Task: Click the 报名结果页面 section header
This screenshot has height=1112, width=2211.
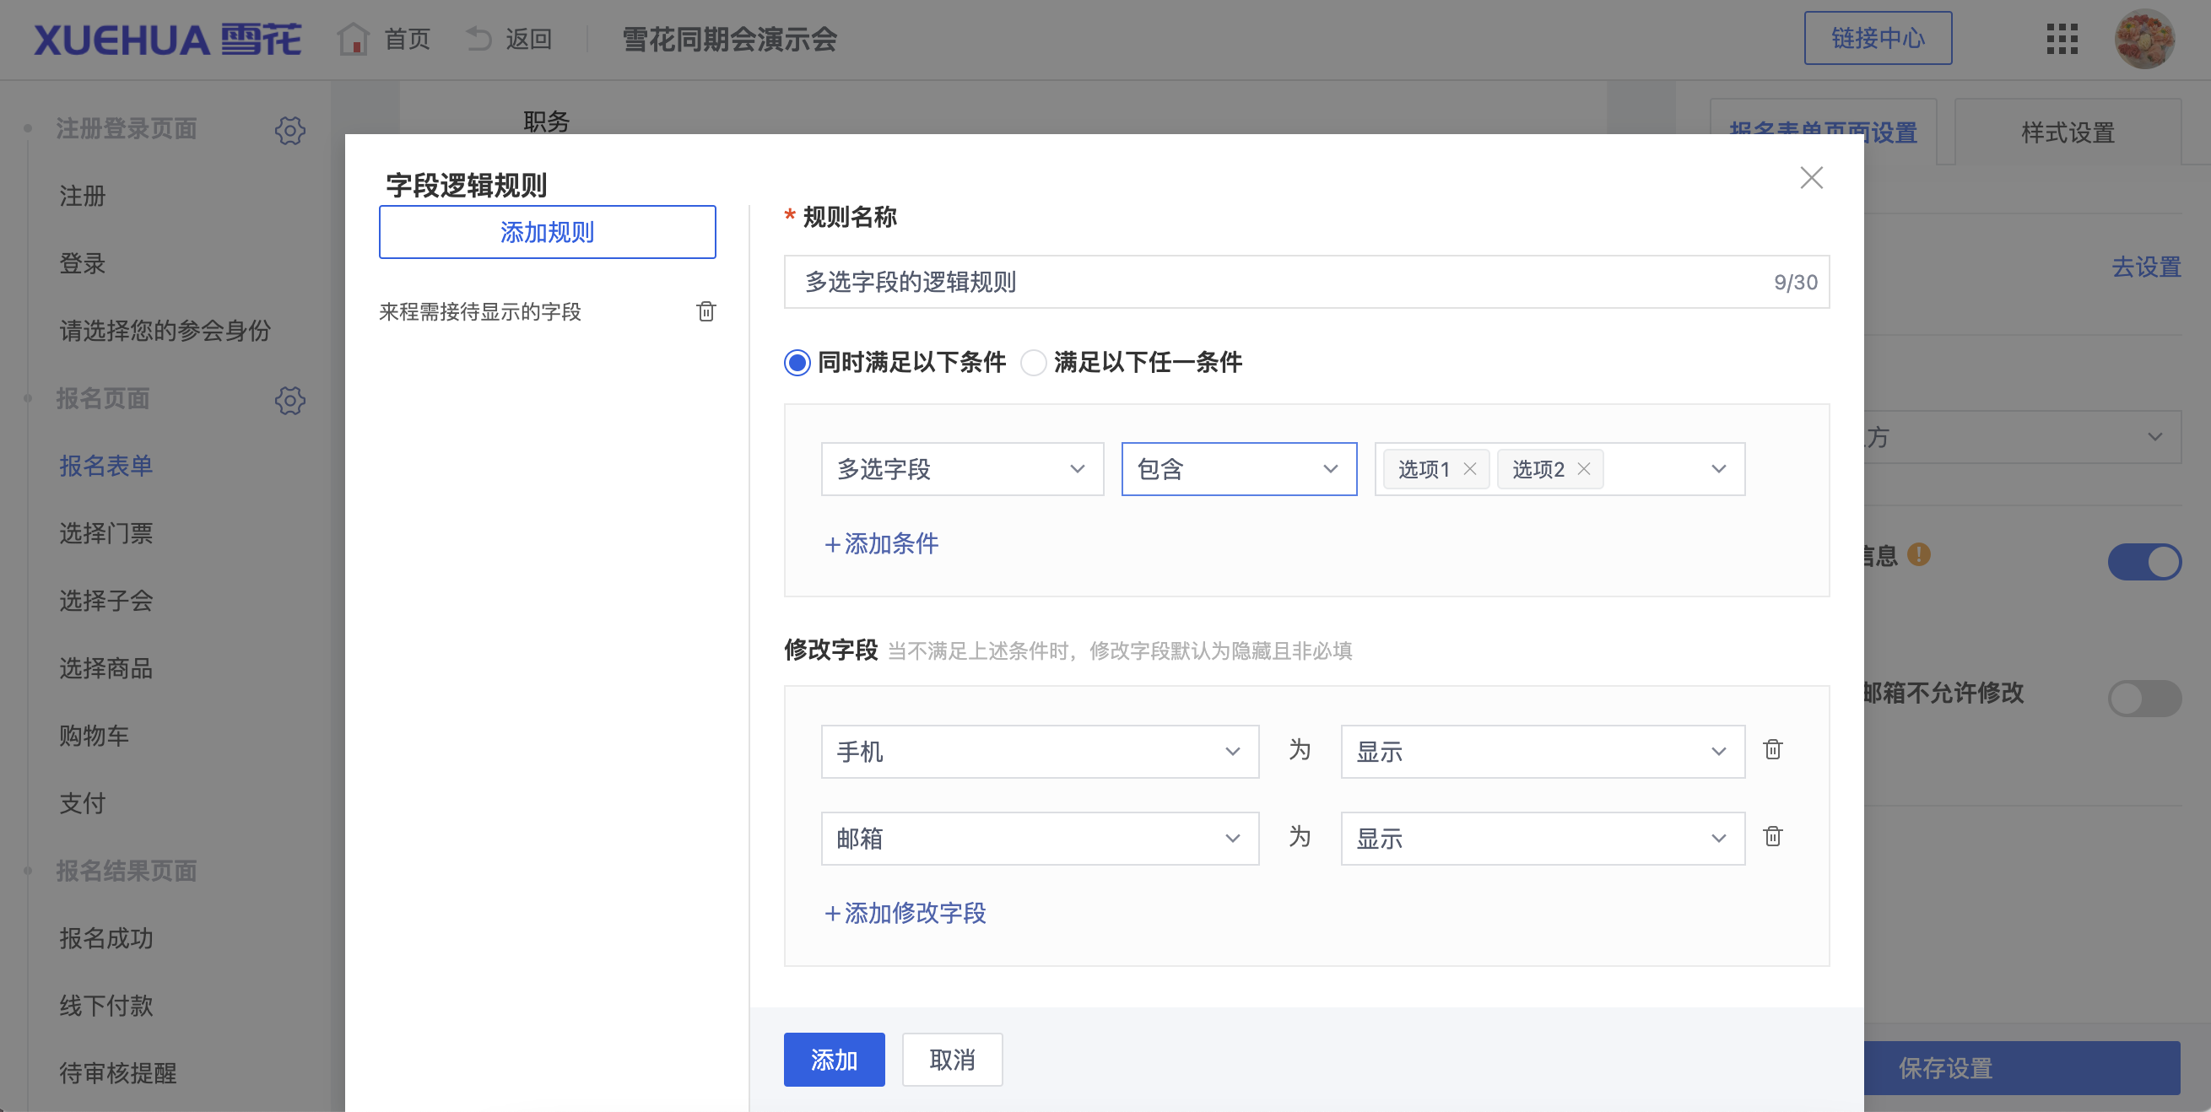Action: pyautogui.click(x=127, y=872)
